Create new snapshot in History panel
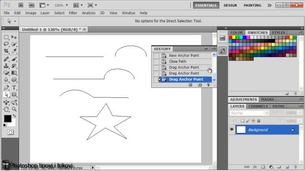The height and width of the screenshot is (171, 305). [x=200, y=85]
